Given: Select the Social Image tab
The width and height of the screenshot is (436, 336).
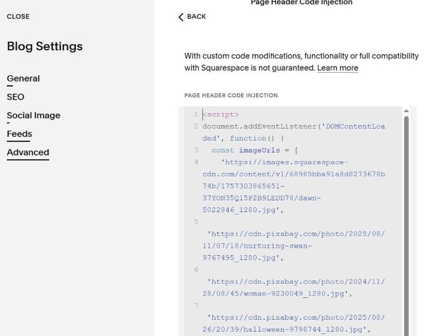Looking at the screenshot, I should coord(34,116).
